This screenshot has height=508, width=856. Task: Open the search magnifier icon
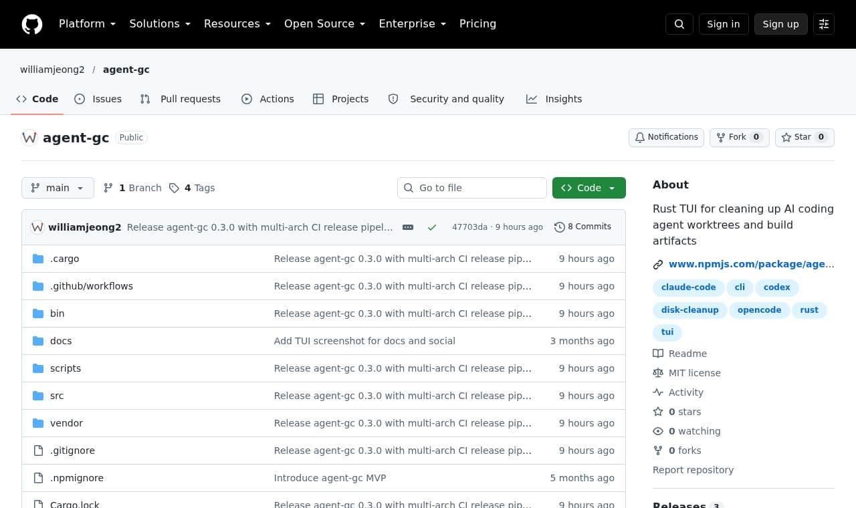click(x=679, y=24)
